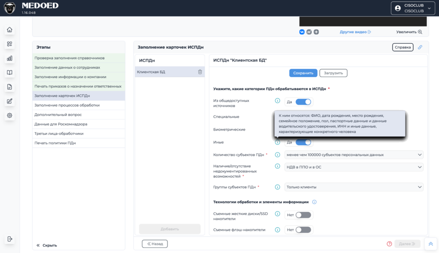Screen dimensions: 439x253
Task: Open the Справка help button
Action: click(403, 47)
